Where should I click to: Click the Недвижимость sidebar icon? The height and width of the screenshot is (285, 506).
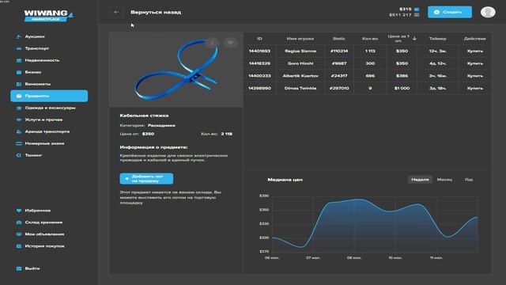point(19,60)
